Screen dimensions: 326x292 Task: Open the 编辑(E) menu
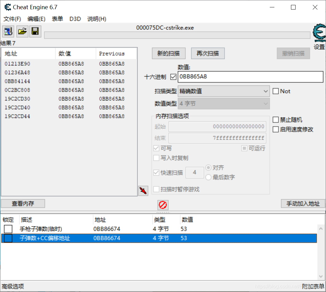pyautogui.click(x=36, y=19)
